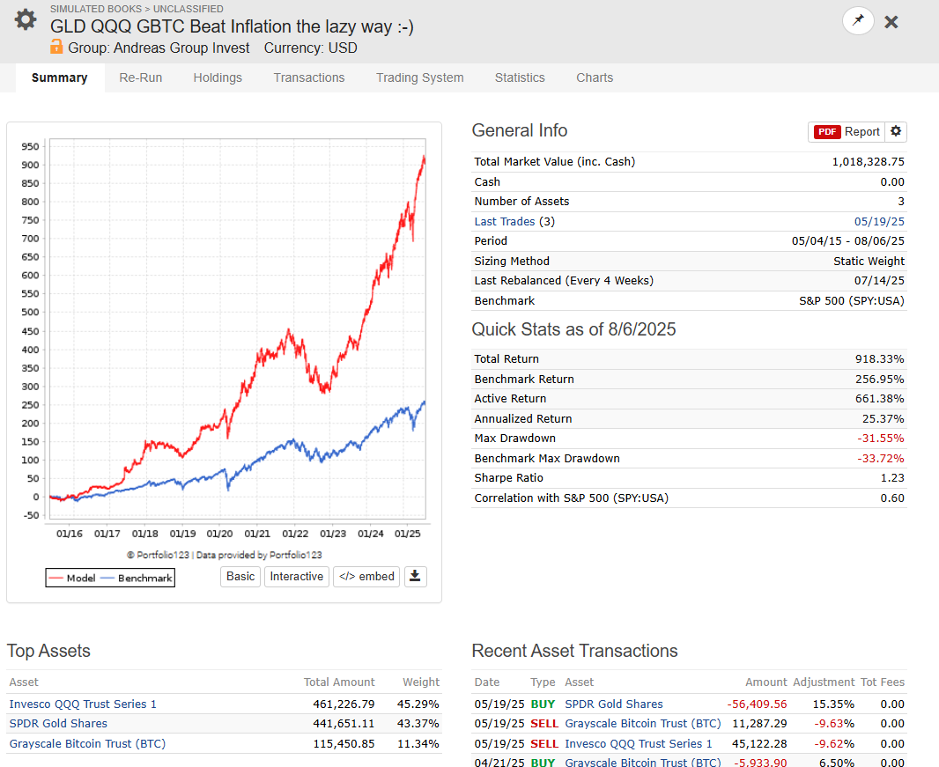This screenshot has width=939, height=767.
Task: Click the Adjustment column header
Action: (824, 682)
